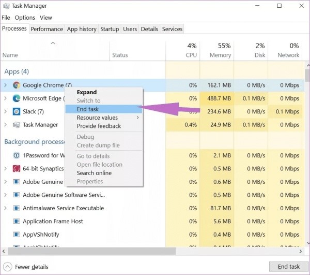
Task: Expand the Slack process group
Action: (6, 111)
